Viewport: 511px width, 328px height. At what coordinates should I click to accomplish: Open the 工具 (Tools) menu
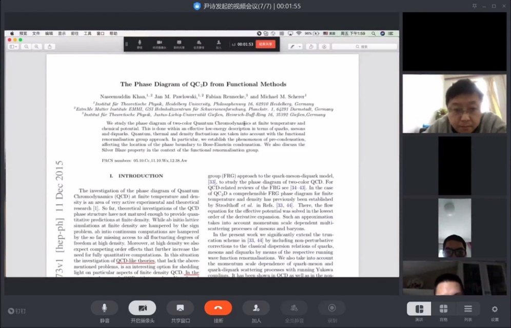(x=88, y=33)
